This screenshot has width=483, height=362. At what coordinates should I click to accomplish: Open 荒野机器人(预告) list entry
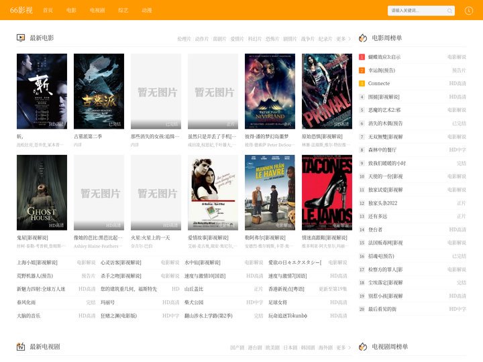(x=35, y=276)
